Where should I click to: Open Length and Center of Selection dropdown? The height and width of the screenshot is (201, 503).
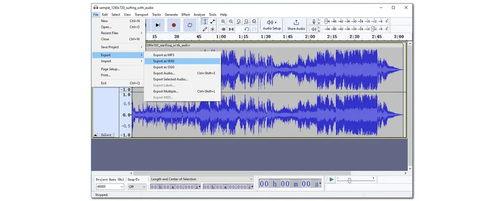pos(202,179)
